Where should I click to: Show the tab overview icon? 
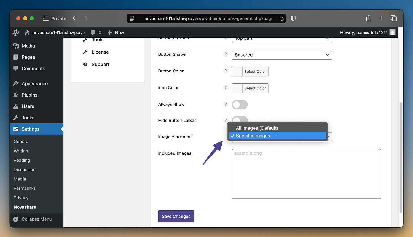pos(394,18)
